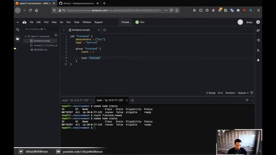This screenshot has width=276, height=155.
Task: Click the 8:15 cursor position indicator
Action: [x=220, y=93]
